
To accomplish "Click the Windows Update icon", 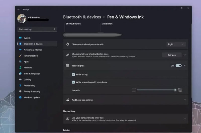I will (20, 98).
